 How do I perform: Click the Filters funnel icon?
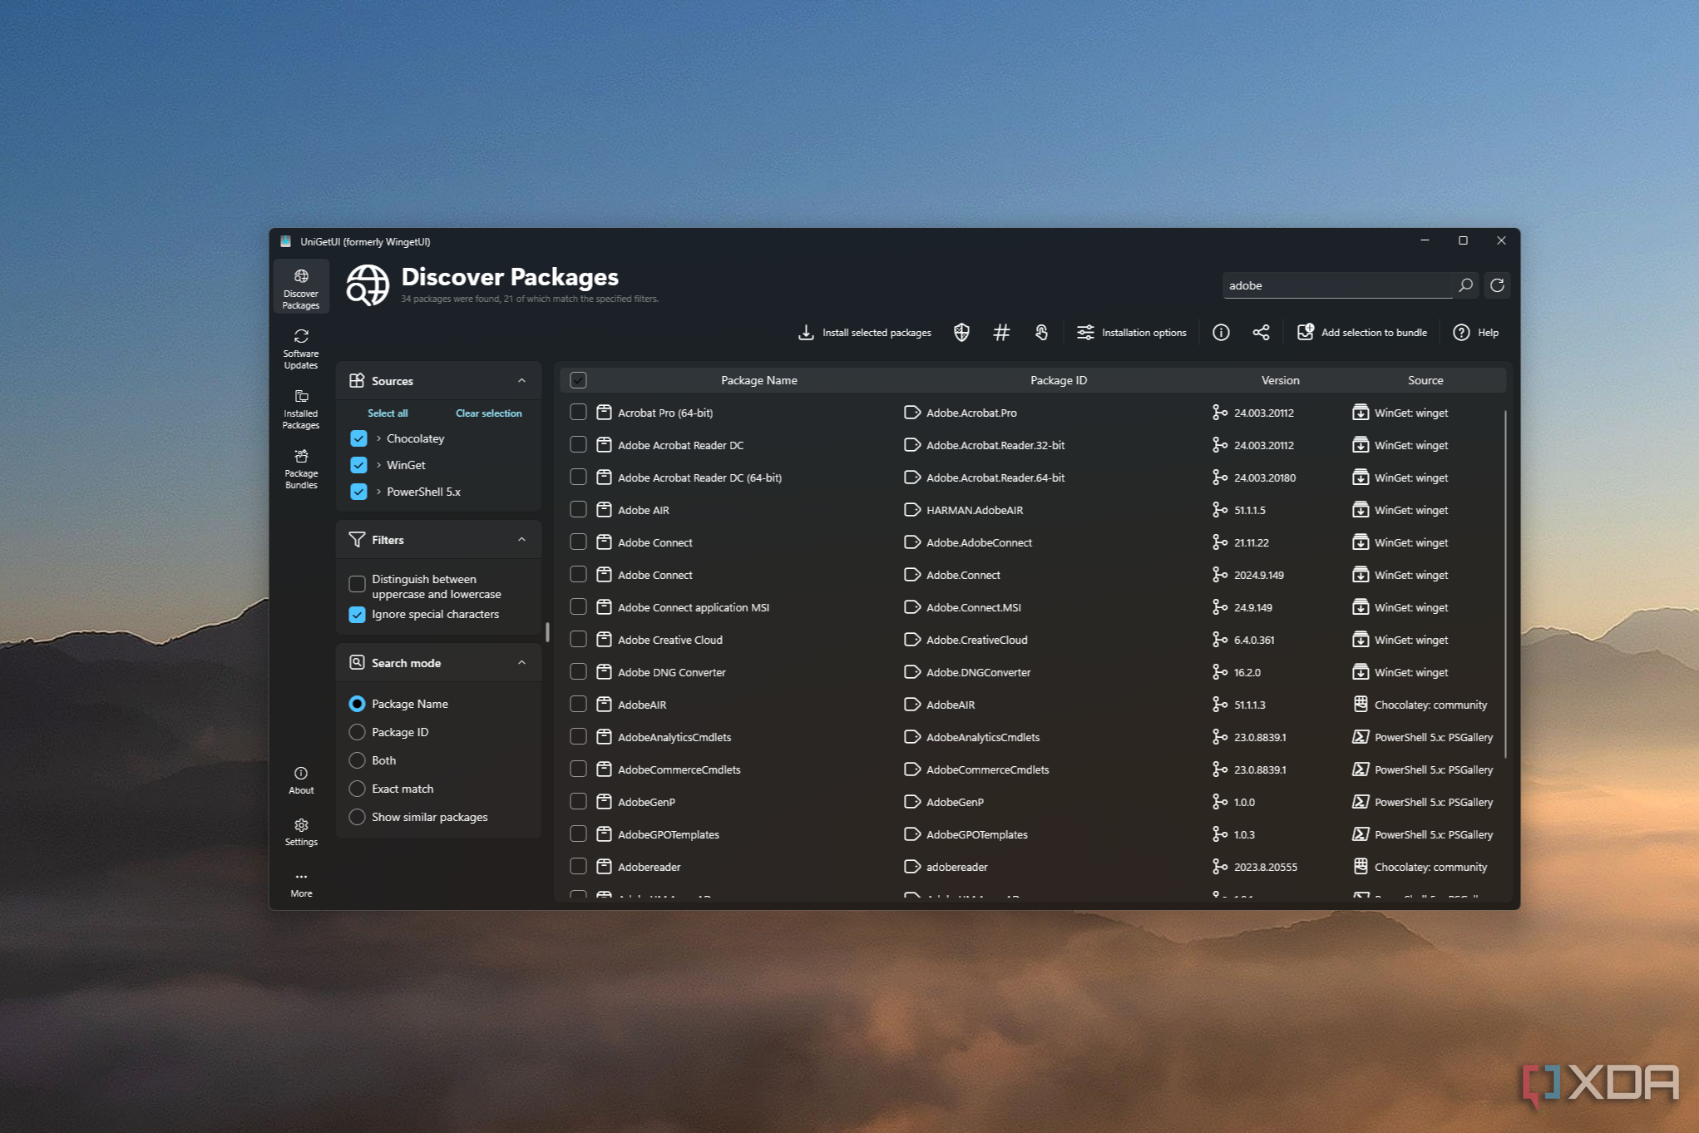point(357,540)
